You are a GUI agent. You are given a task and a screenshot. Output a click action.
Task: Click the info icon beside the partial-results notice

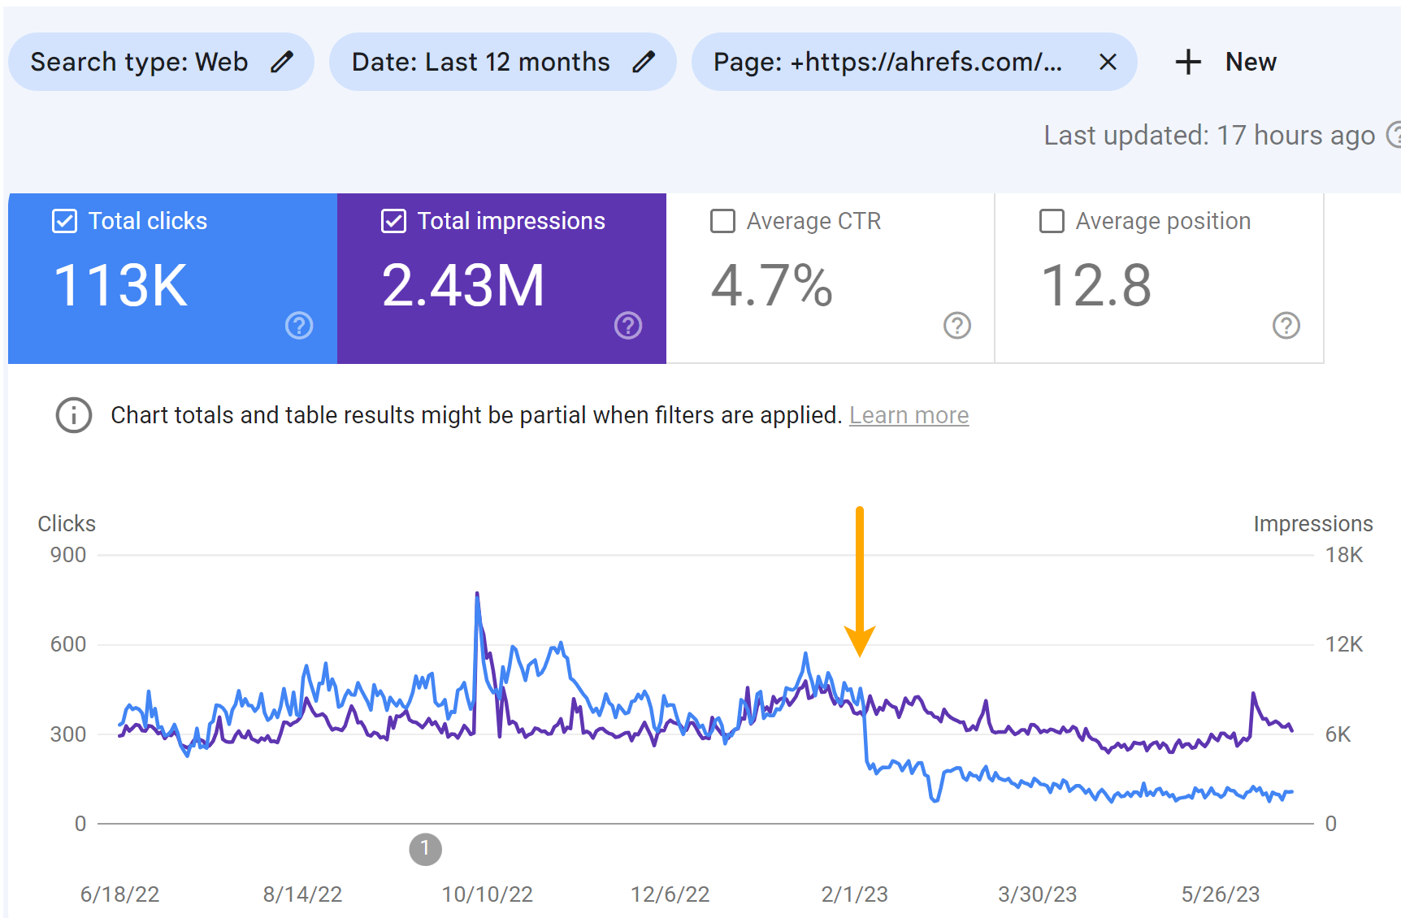tap(73, 415)
